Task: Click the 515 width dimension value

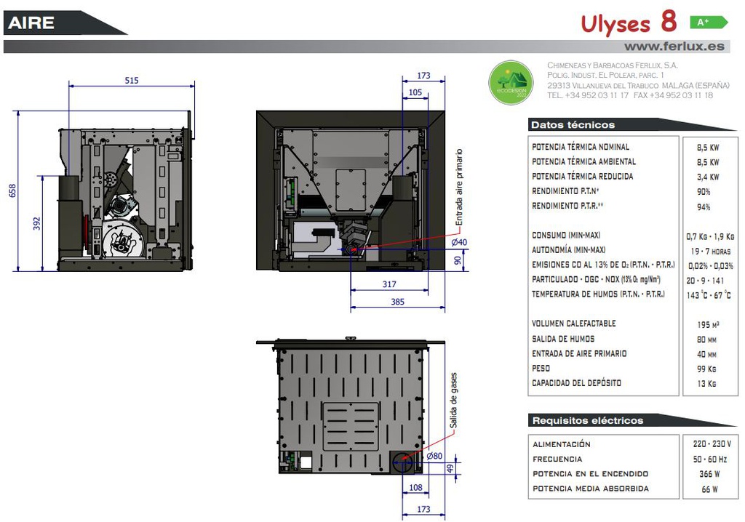Action: click(131, 81)
